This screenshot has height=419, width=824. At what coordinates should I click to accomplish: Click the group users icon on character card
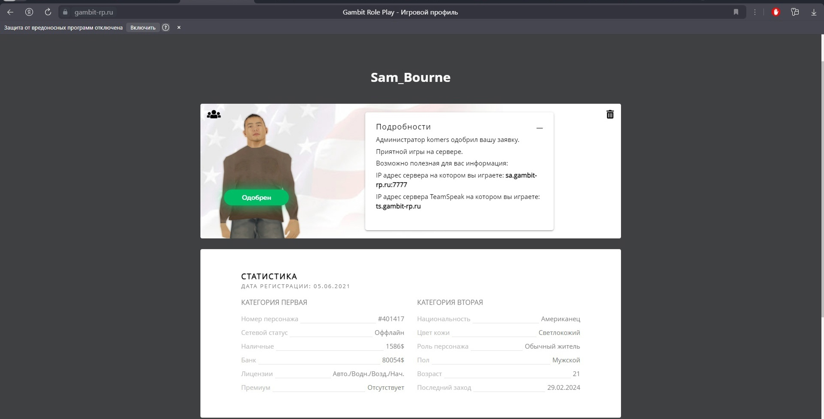(214, 115)
